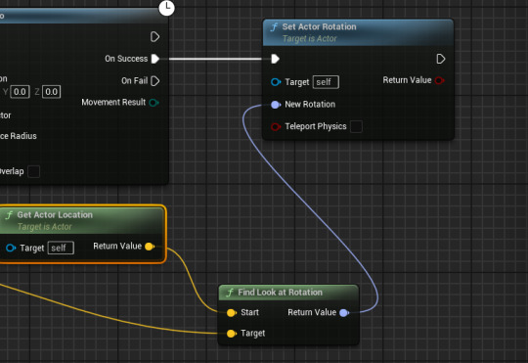The image size is (528, 363).
Task: Select the New Rotation input pin
Action: pos(276,105)
